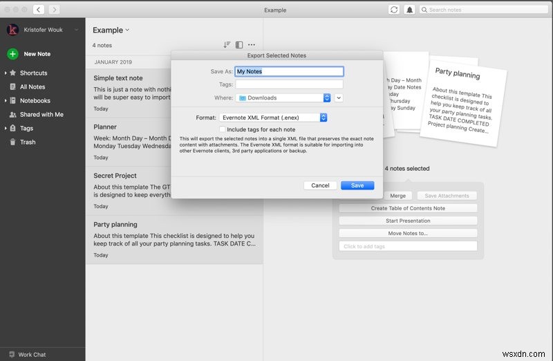
Task: Click Create Table of Contents Note
Action: (x=408, y=208)
